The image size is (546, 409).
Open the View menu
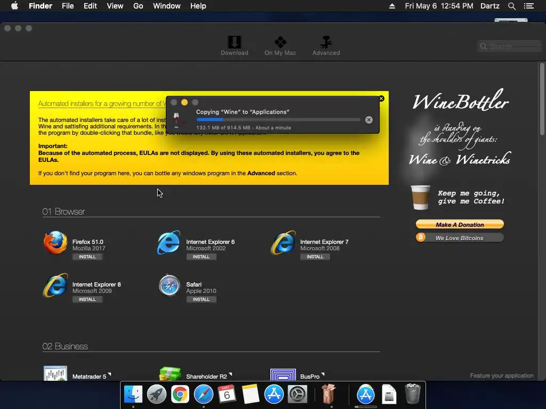115,6
